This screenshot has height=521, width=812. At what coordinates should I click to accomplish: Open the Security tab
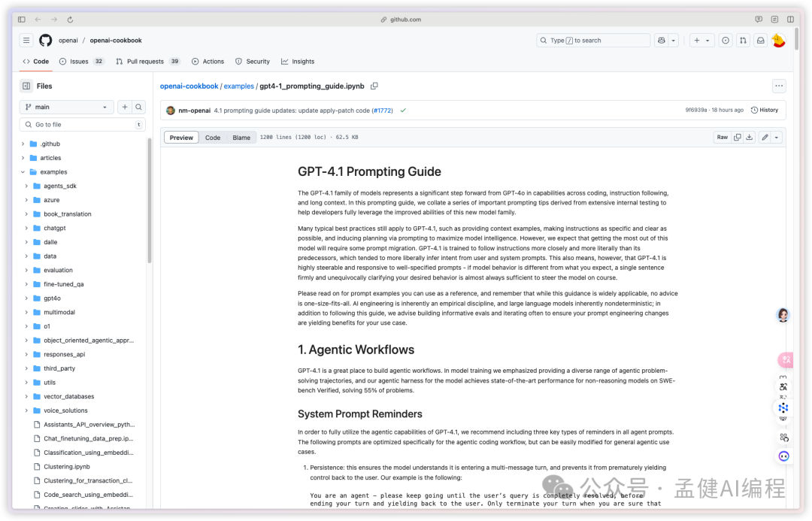[x=253, y=62]
